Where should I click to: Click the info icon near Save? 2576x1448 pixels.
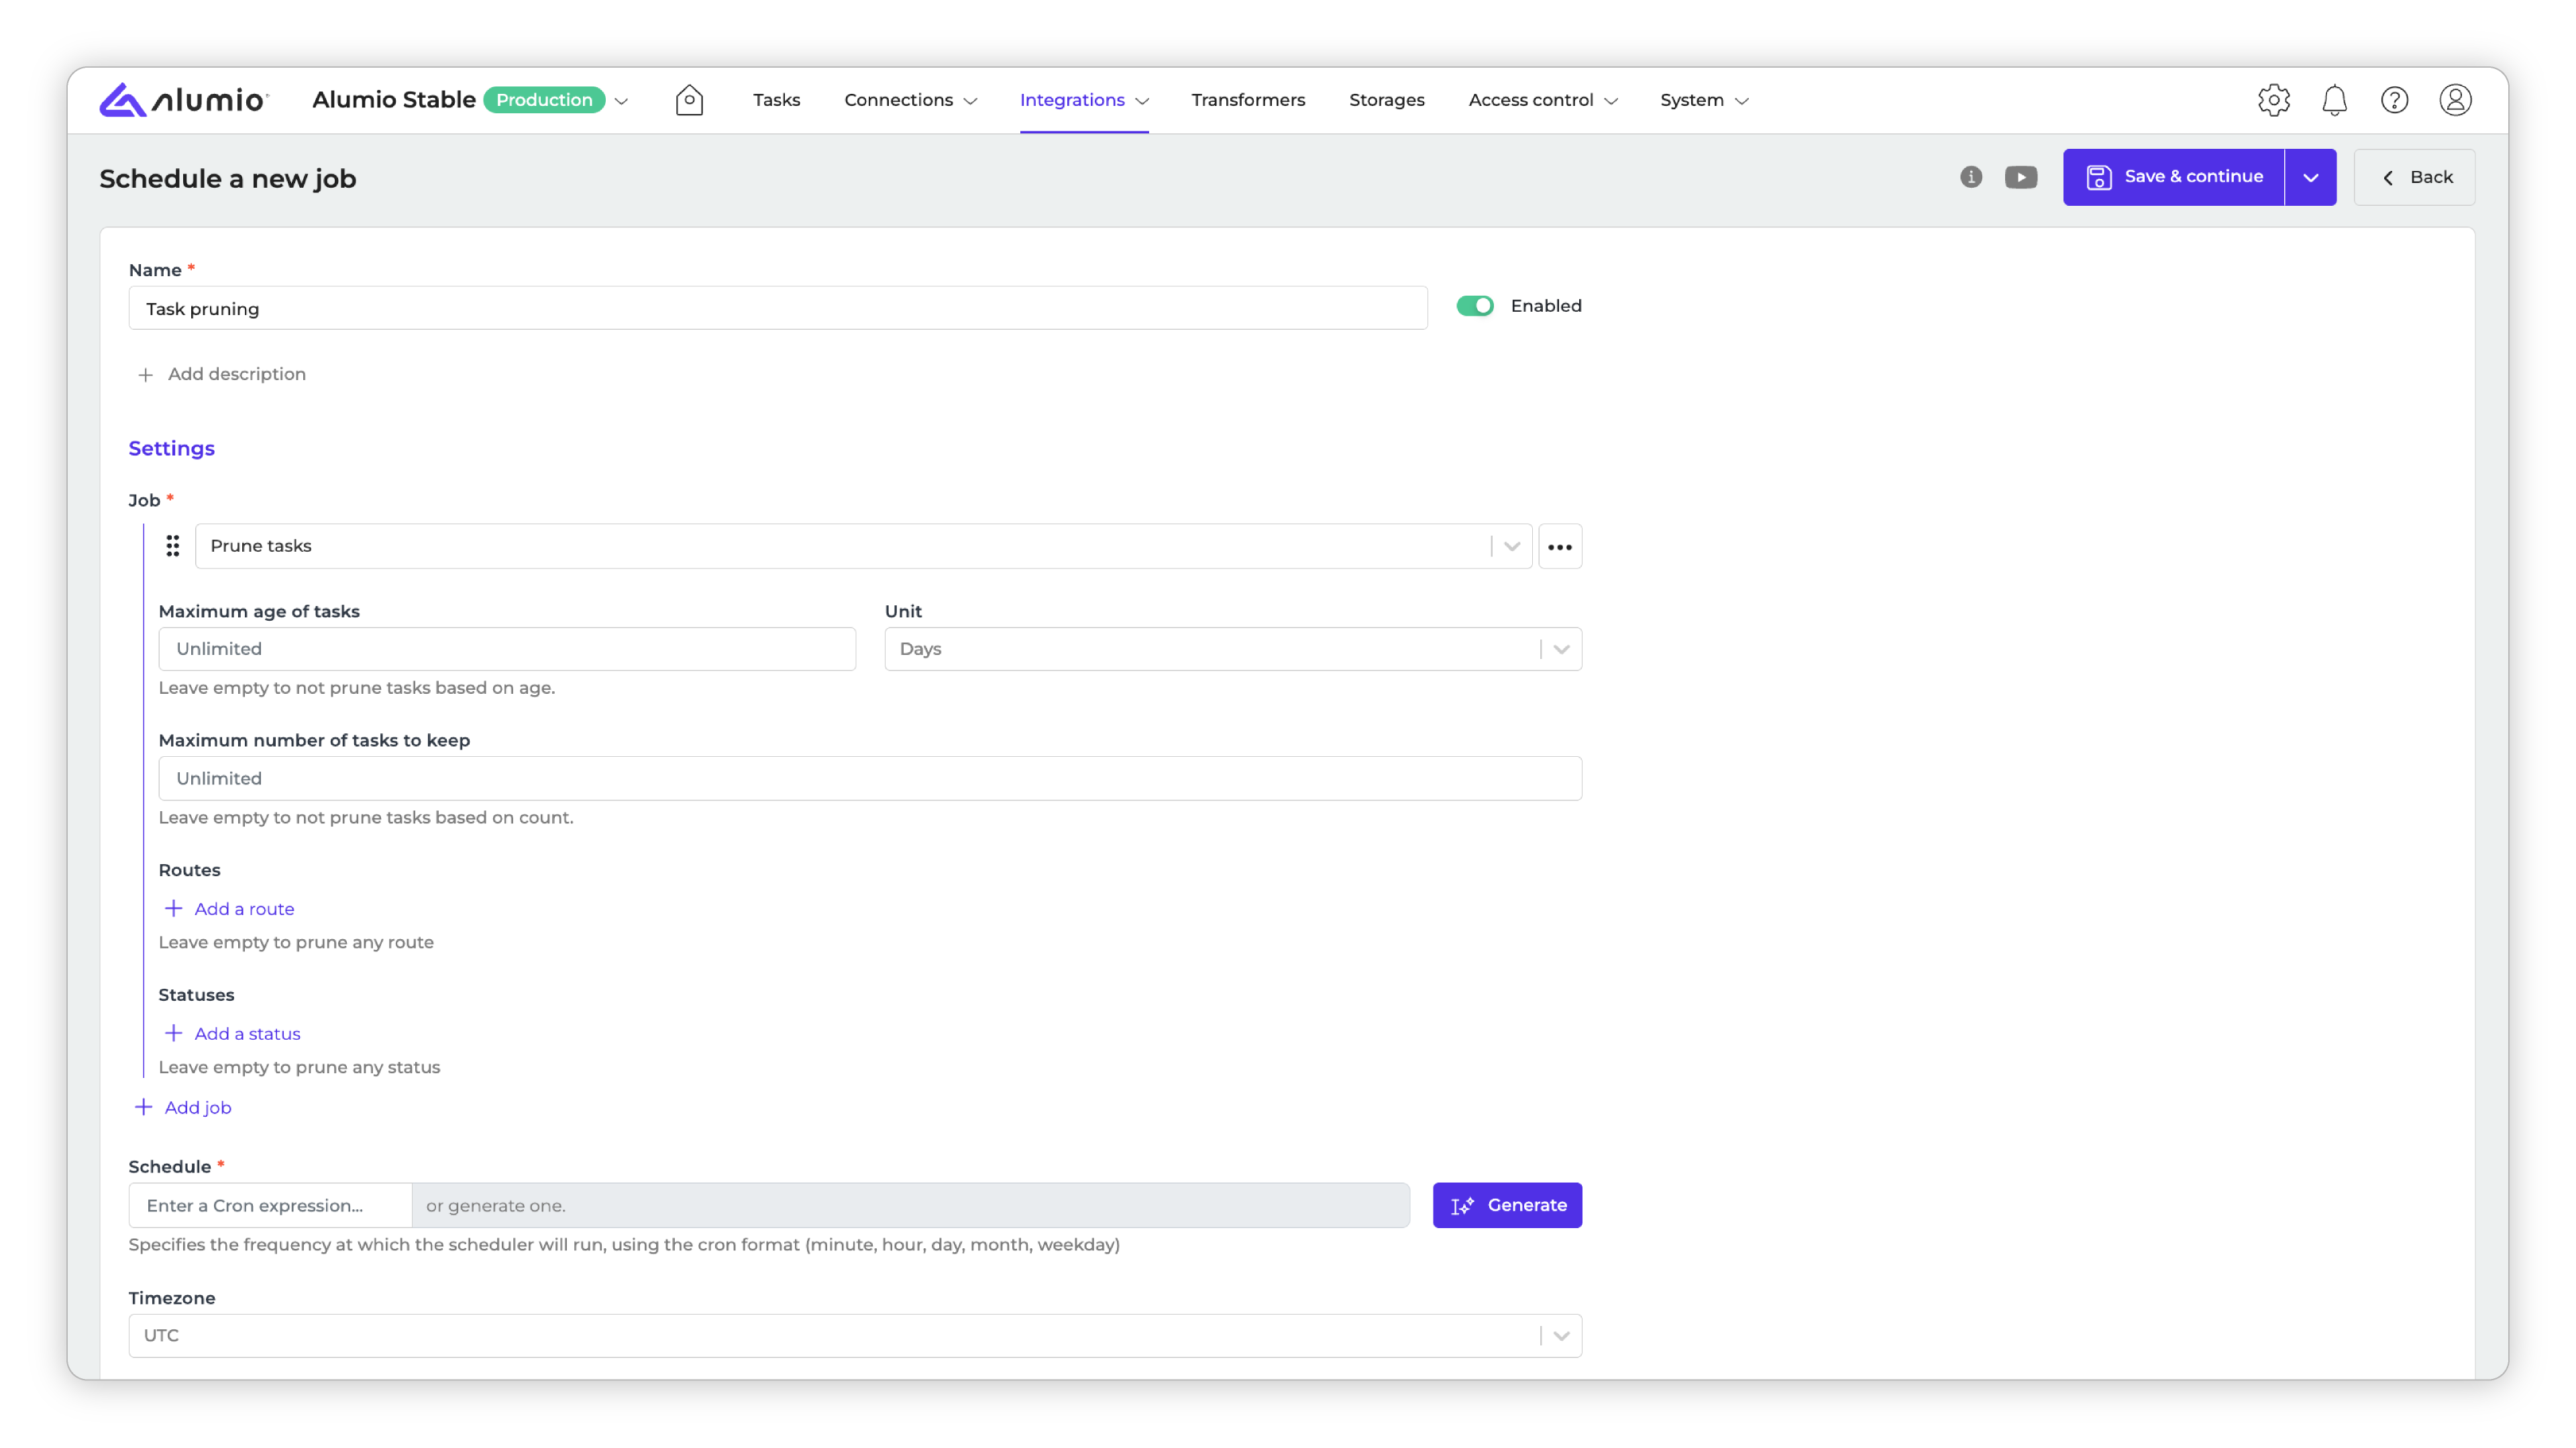(x=1970, y=177)
